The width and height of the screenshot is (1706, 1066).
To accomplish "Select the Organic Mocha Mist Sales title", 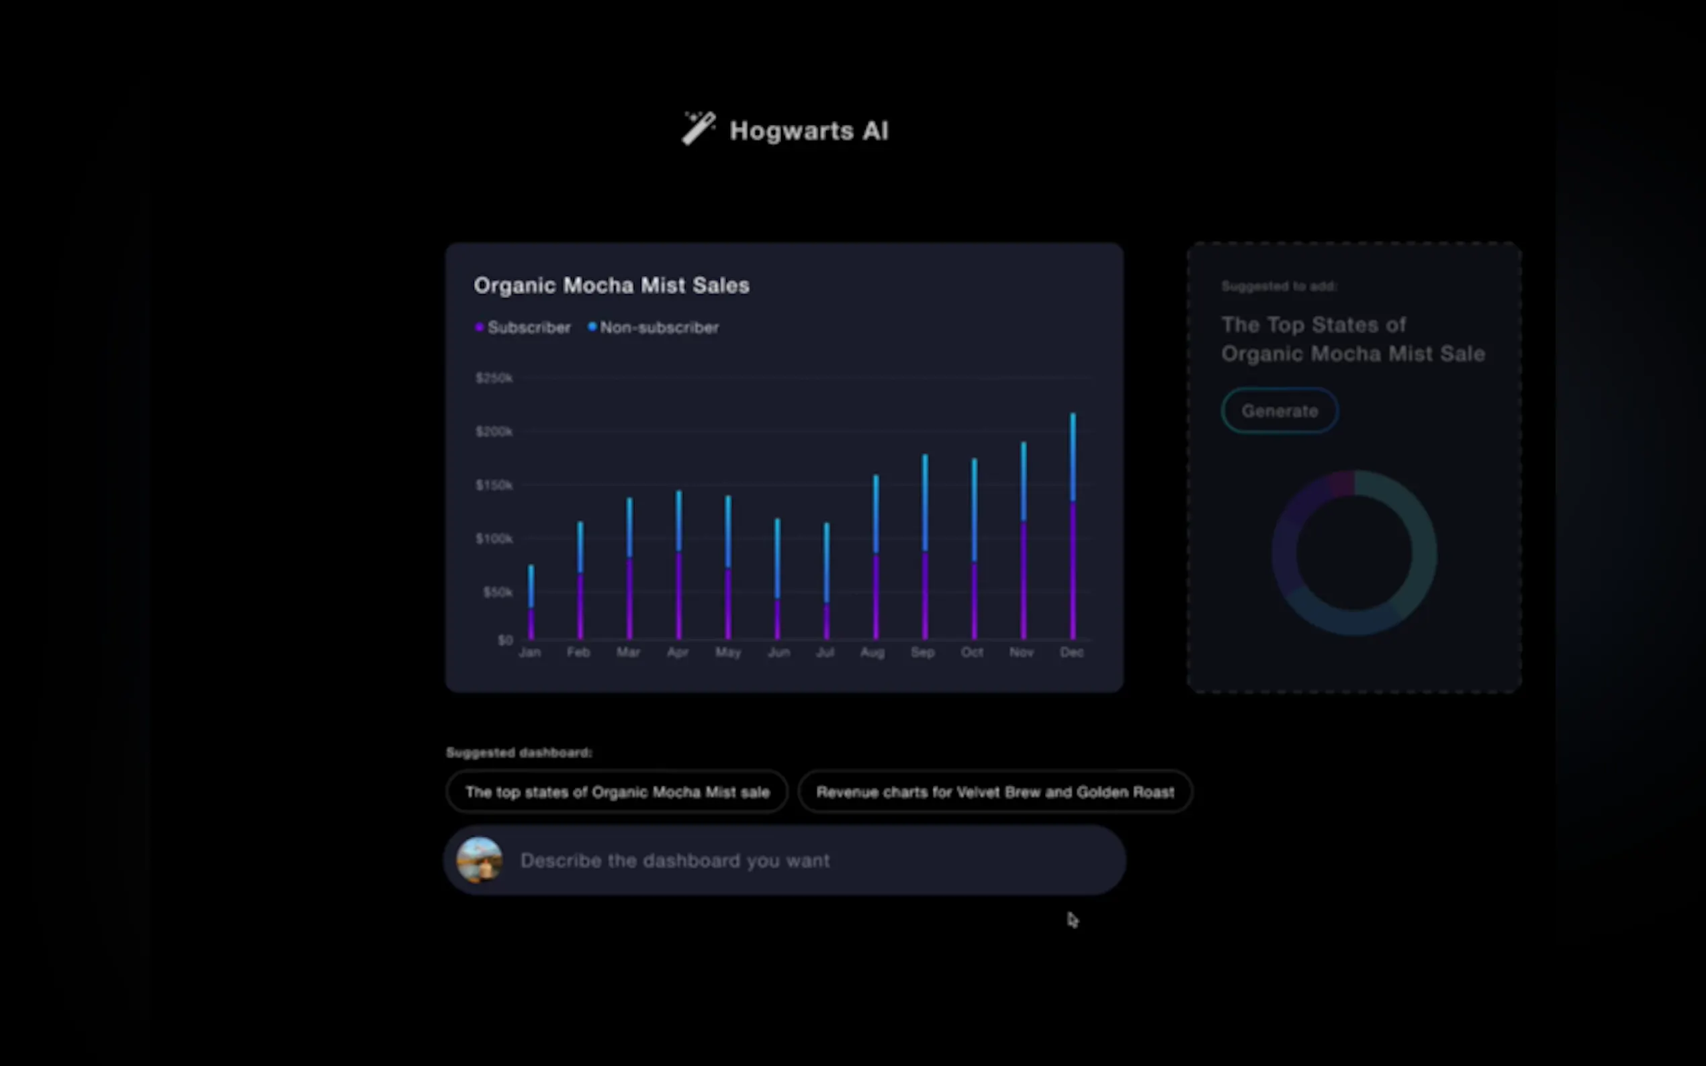I will [x=611, y=285].
